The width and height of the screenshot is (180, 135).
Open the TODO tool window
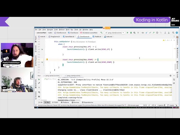coord(55,102)
